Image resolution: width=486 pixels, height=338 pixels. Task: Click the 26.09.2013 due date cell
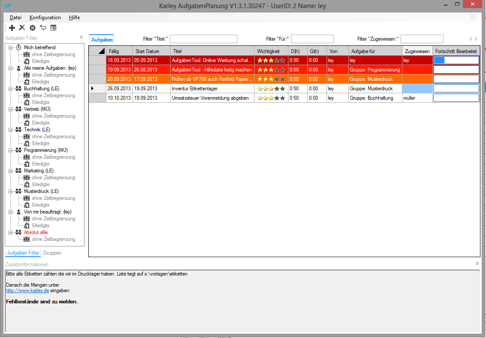pos(119,89)
